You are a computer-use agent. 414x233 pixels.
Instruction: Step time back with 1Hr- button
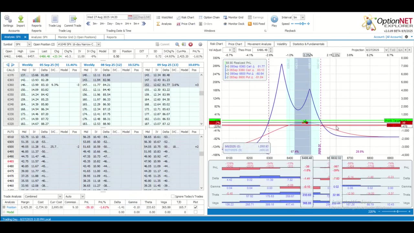(x=102, y=24)
